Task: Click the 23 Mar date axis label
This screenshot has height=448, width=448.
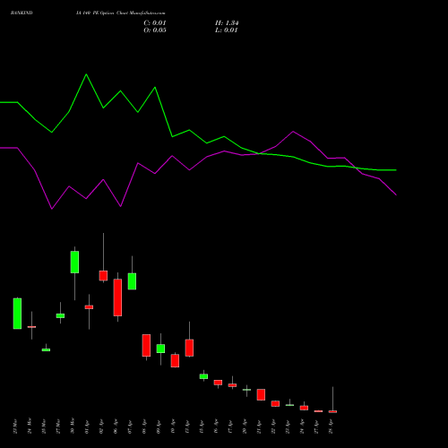Action: (x=15, y=426)
